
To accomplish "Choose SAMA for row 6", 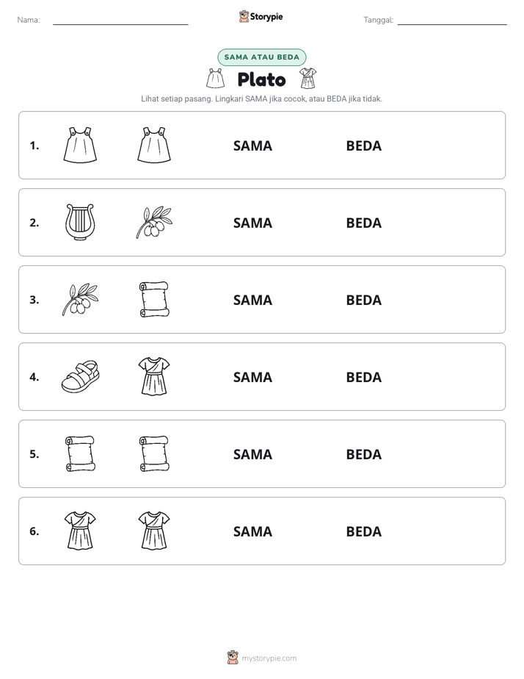I will 253,531.
